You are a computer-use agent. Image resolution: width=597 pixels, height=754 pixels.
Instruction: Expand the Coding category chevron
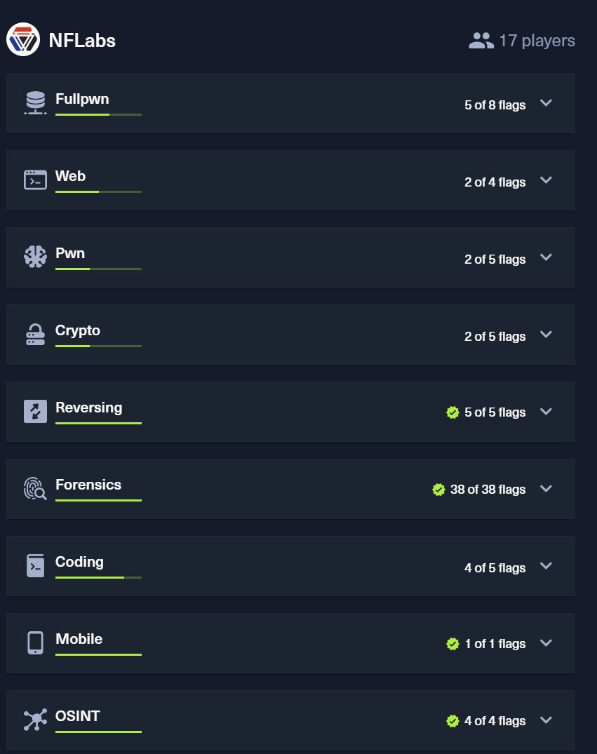click(x=546, y=565)
